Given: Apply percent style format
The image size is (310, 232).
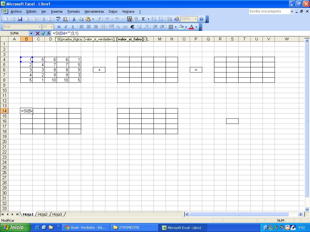Looking at the screenshot, I should pyautogui.click(x=118, y=27).
